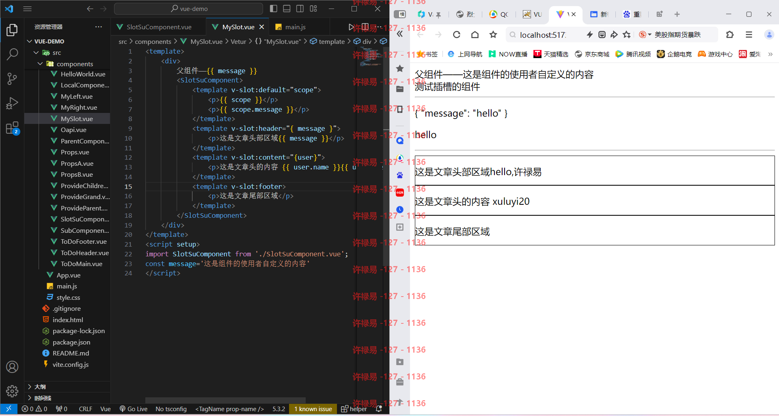Open the Source Control view
This screenshot has width=779, height=416.
tap(12, 78)
